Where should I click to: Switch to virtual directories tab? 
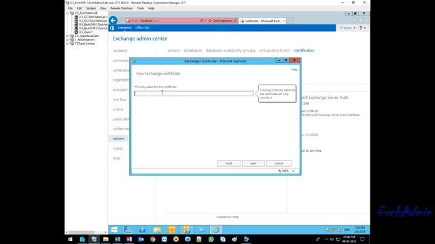(275, 51)
